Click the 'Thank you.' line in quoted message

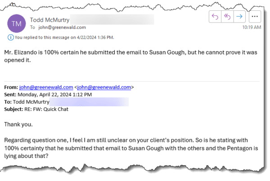tap(18, 124)
